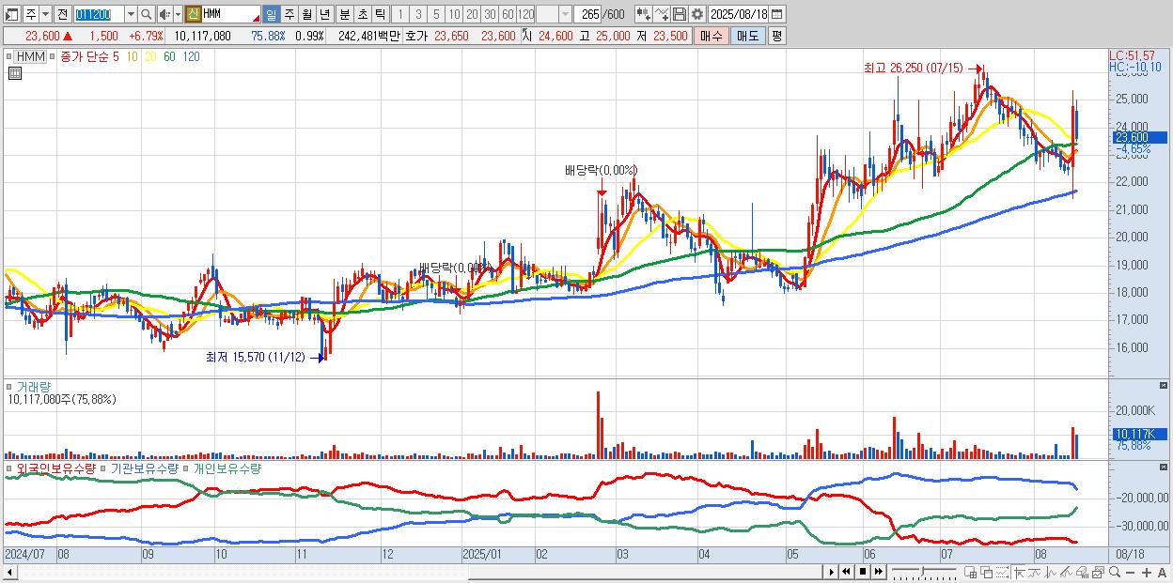
Task: Edit the candle count field 265
Action: coord(589,14)
